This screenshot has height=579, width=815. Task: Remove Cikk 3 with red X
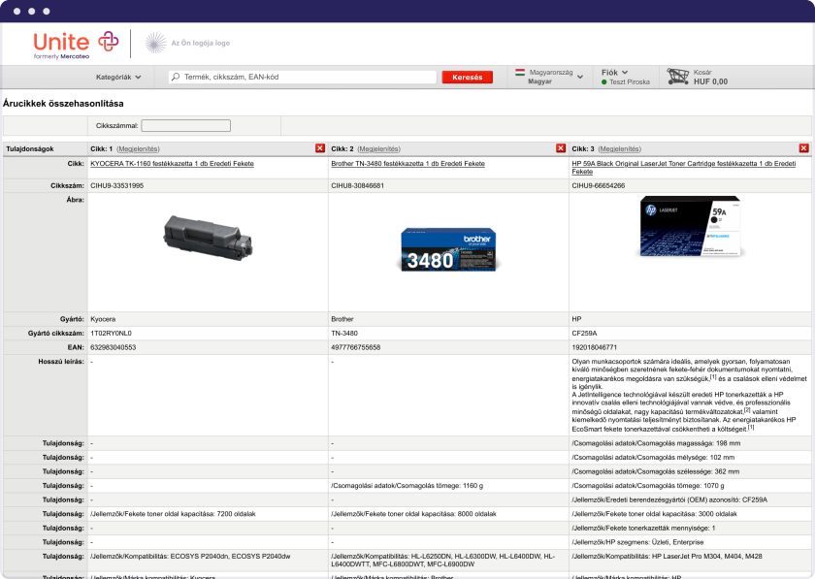coord(803,148)
